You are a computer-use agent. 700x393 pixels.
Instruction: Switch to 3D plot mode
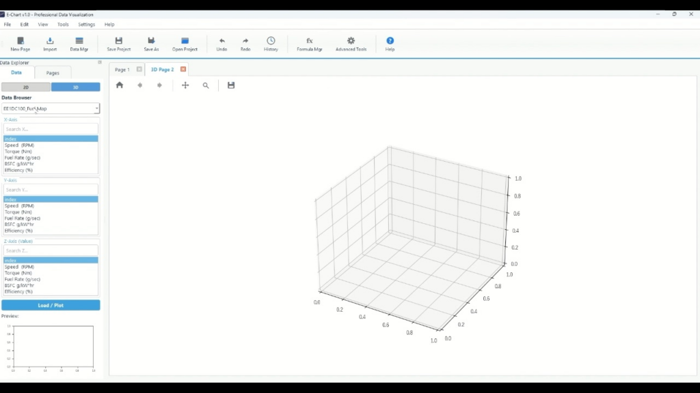pyautogui.click(x=76, y=87)
